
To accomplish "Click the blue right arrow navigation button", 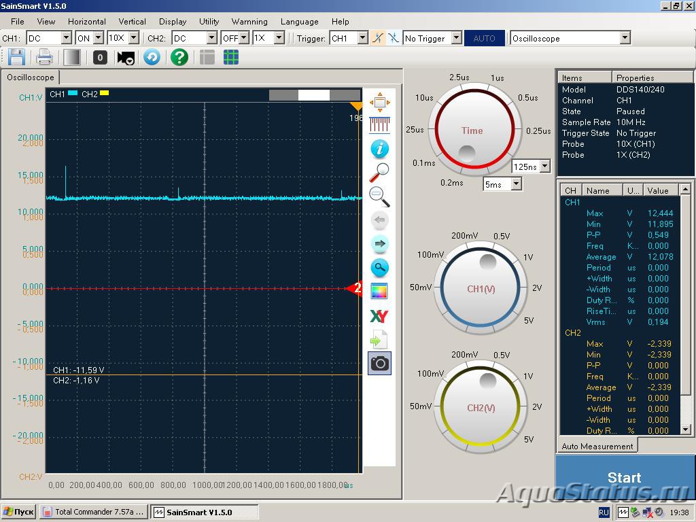I will pyautogui.click(x=379, y=244).
